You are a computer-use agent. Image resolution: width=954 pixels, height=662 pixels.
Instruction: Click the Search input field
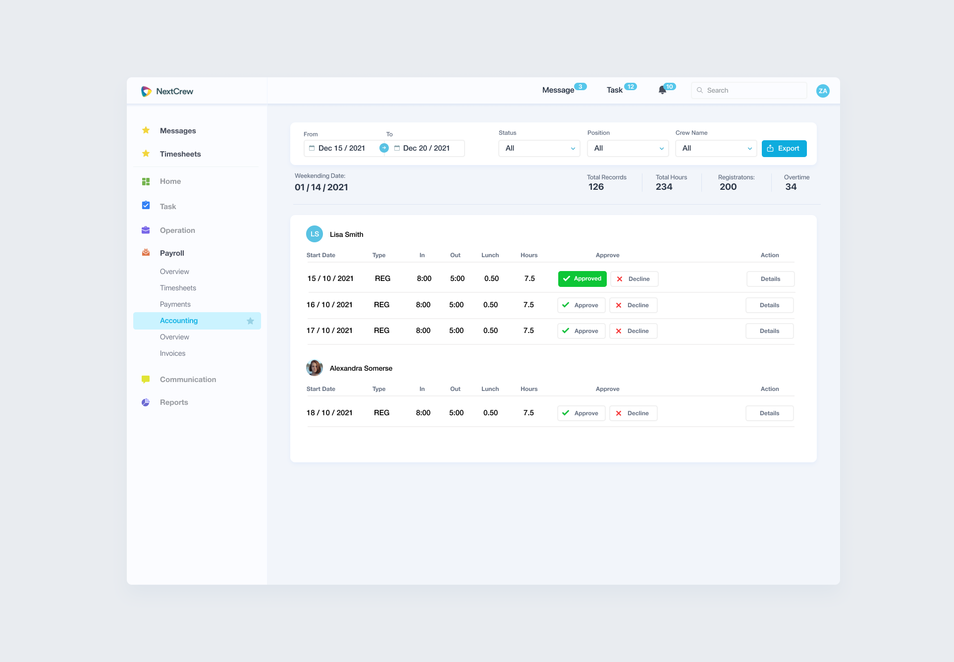coord(749,90)
